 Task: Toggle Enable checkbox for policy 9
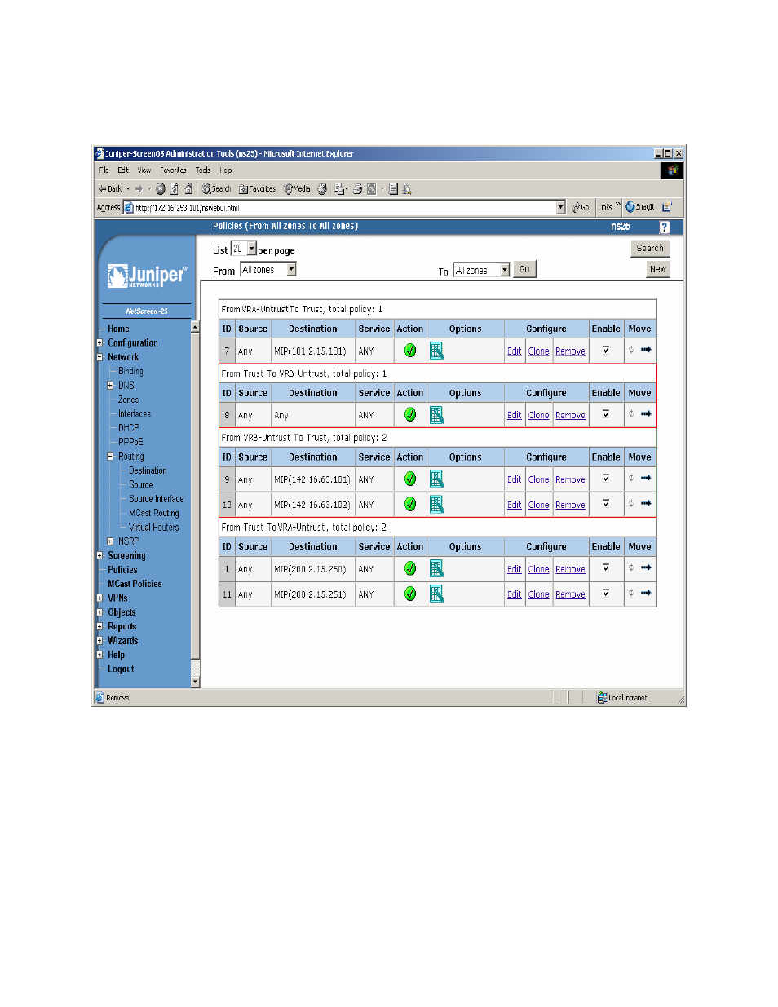[606, 479]
